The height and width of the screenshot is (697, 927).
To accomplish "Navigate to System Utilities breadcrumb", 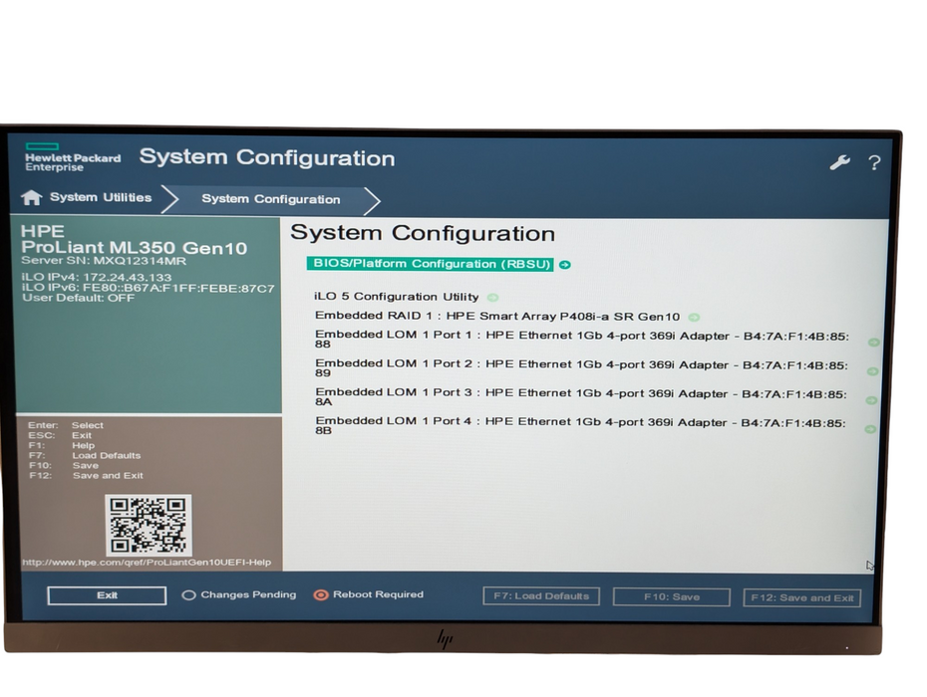I will click(x=101, y=197).
